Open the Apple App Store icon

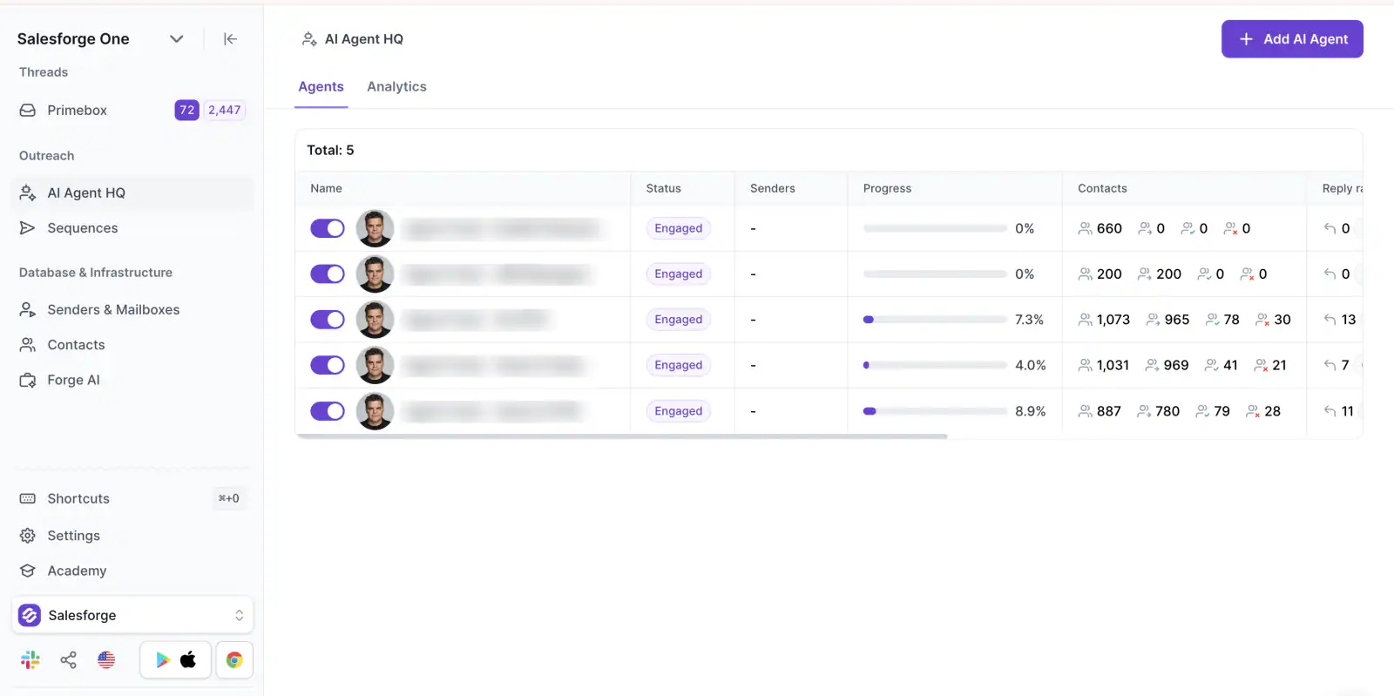click(x=188, y=660)
